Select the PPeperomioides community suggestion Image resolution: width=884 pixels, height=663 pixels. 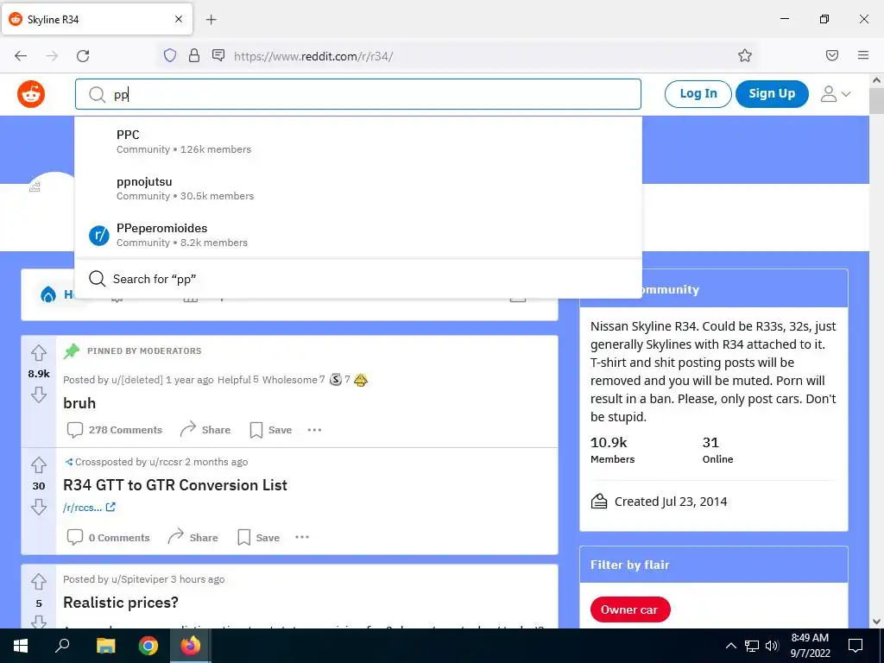click(x=358, y=235)
